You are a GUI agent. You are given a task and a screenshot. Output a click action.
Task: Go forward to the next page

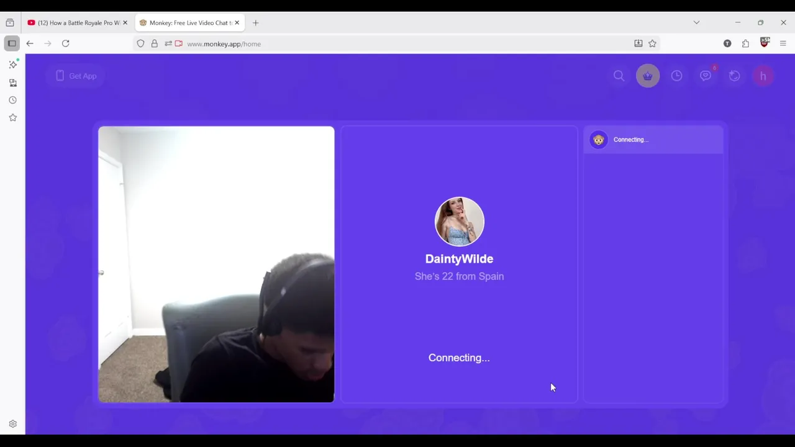(48, 43)
